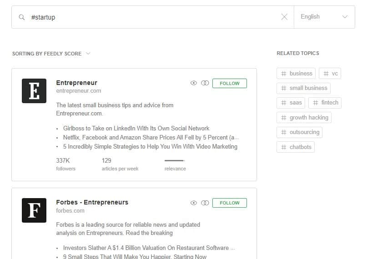The image size is (367, 259).
Task: Open the Forbes F logo
Action: click(34, 210)
